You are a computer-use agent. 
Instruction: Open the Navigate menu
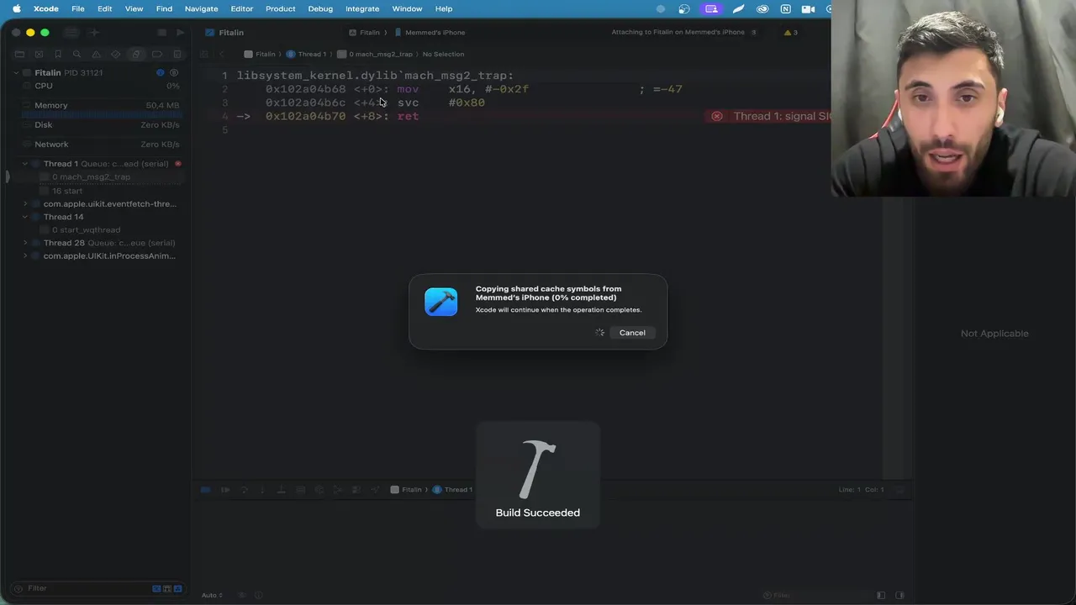(201, 8)
